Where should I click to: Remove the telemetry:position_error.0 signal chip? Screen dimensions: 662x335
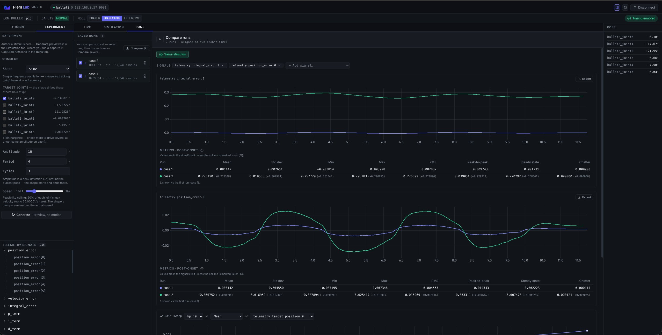[x=279, y=65]
